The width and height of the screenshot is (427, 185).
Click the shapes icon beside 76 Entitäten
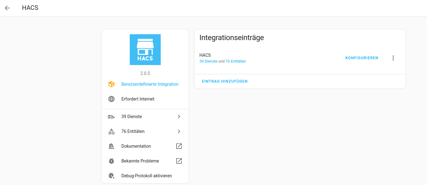111,131
